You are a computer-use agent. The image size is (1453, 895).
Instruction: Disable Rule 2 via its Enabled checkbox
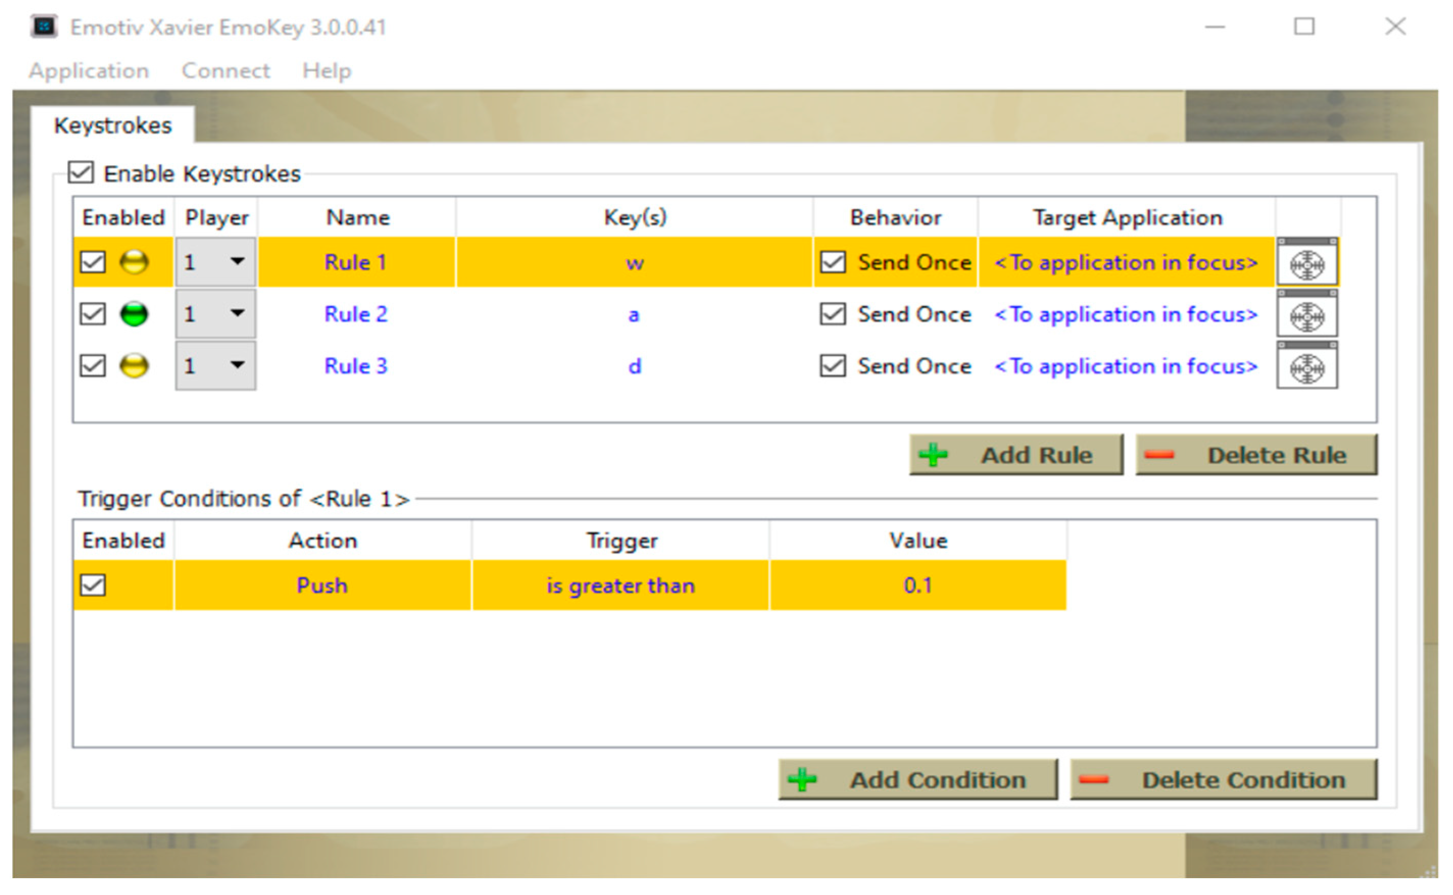point(93,314)
